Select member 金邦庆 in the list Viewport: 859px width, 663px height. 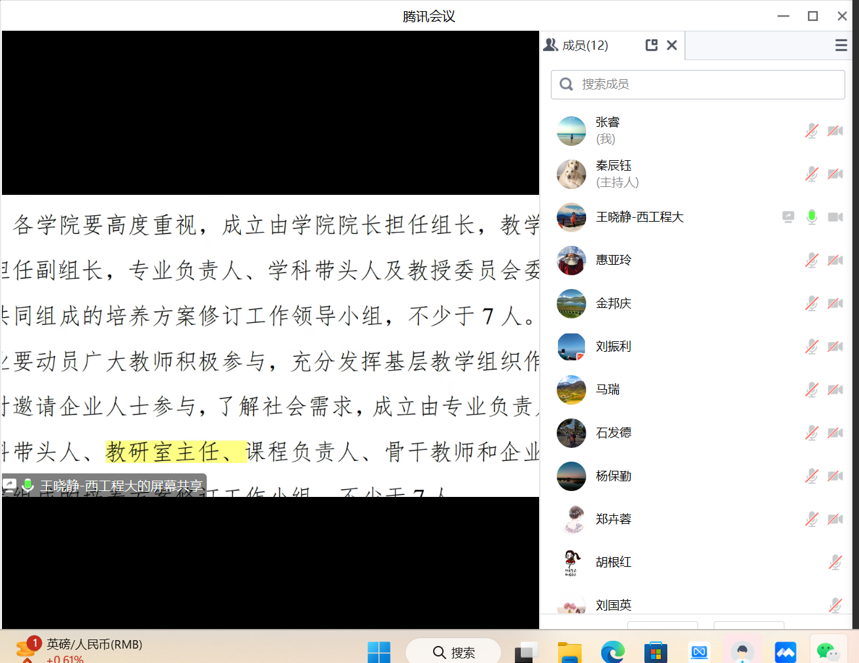click(614, 303)
